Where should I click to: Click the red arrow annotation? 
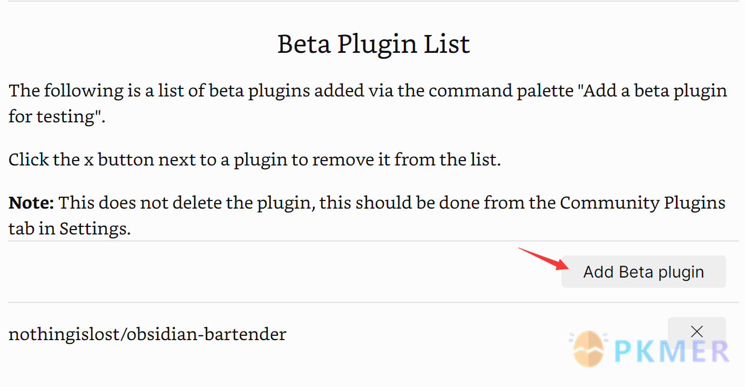pos(544,258)
